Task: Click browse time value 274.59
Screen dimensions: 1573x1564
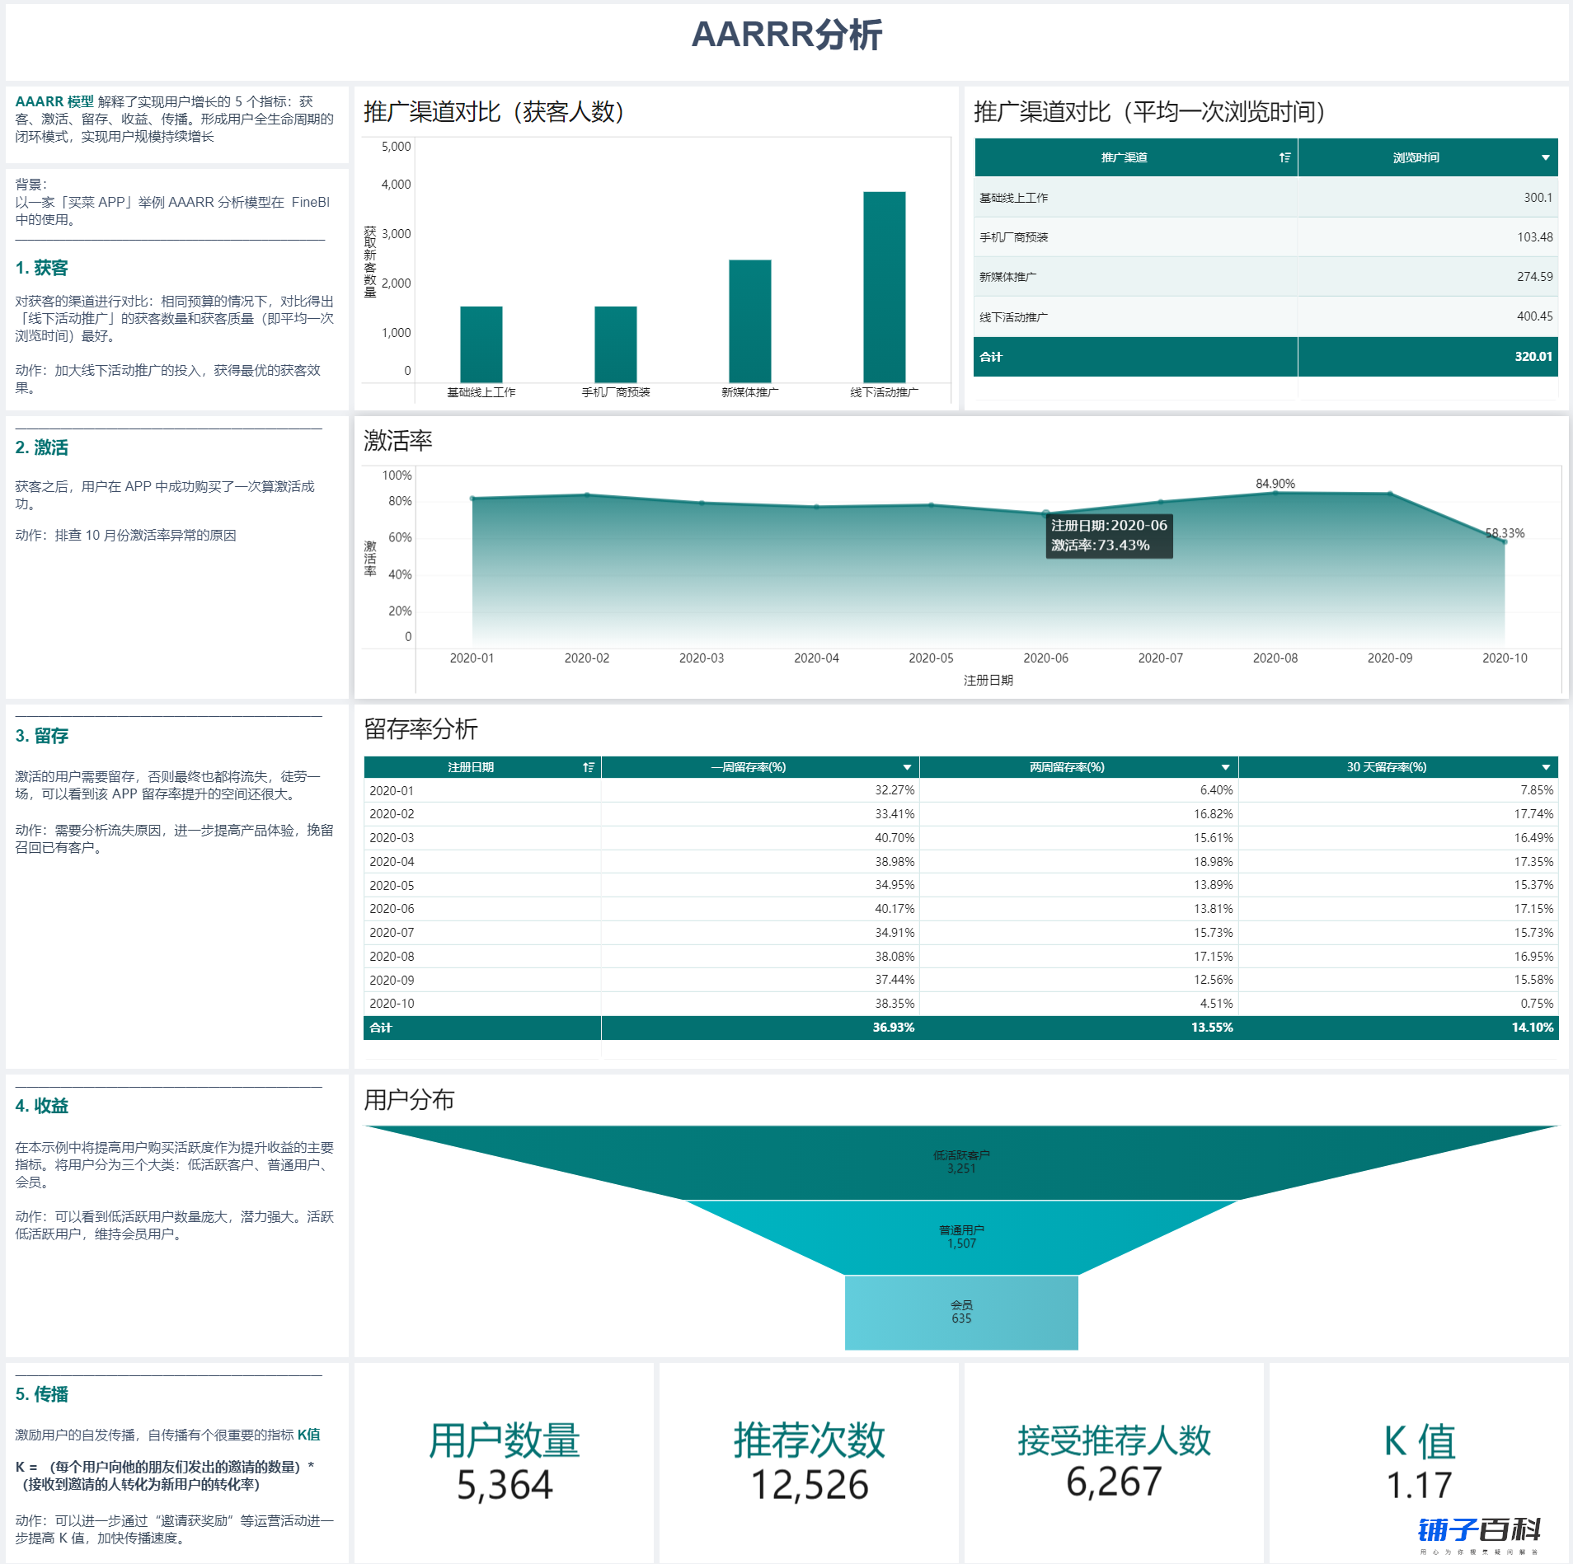Action: point(1534,277)
